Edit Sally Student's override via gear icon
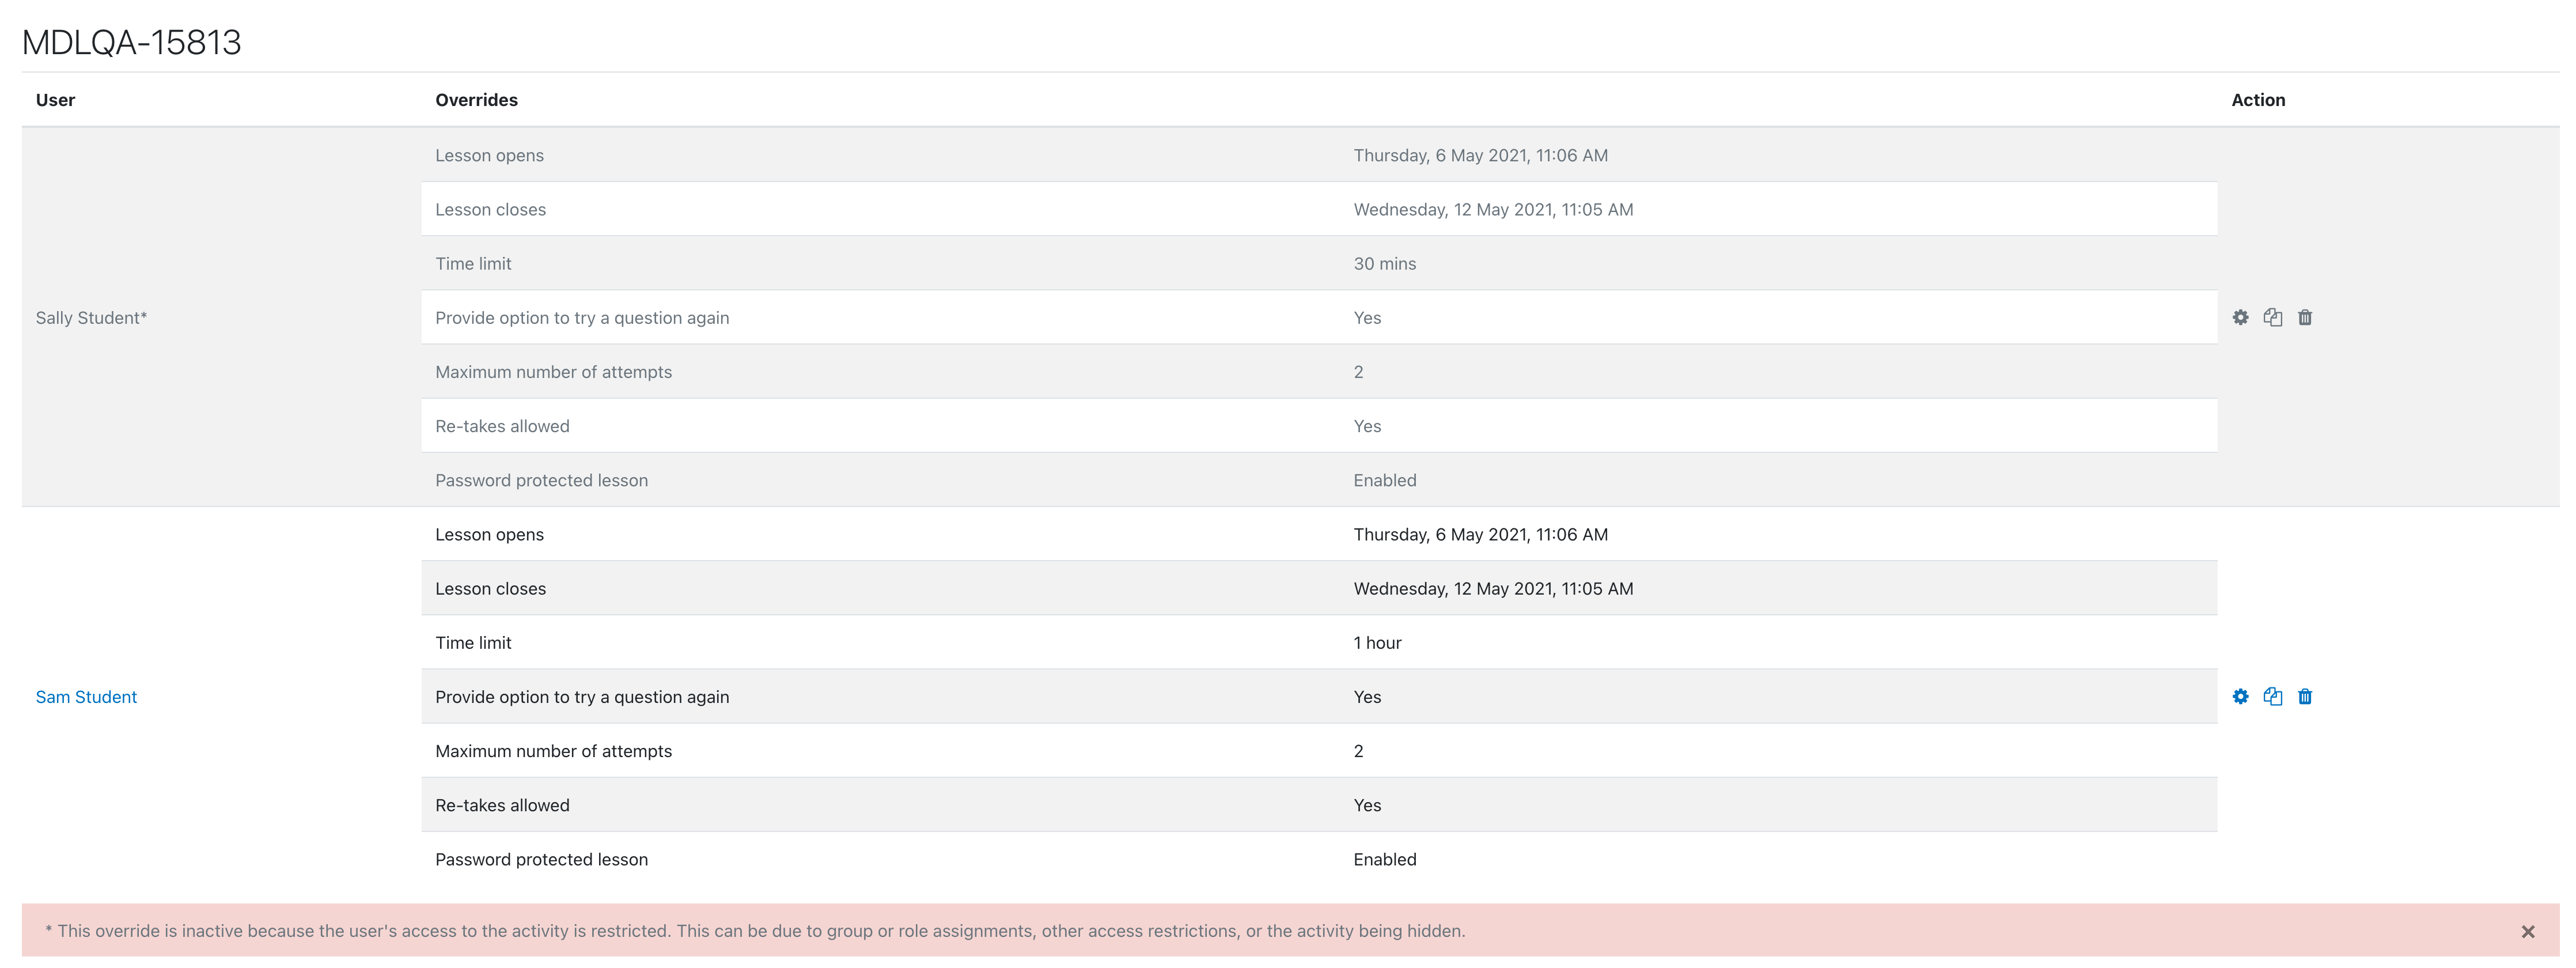 click(x=2240, y=317)
